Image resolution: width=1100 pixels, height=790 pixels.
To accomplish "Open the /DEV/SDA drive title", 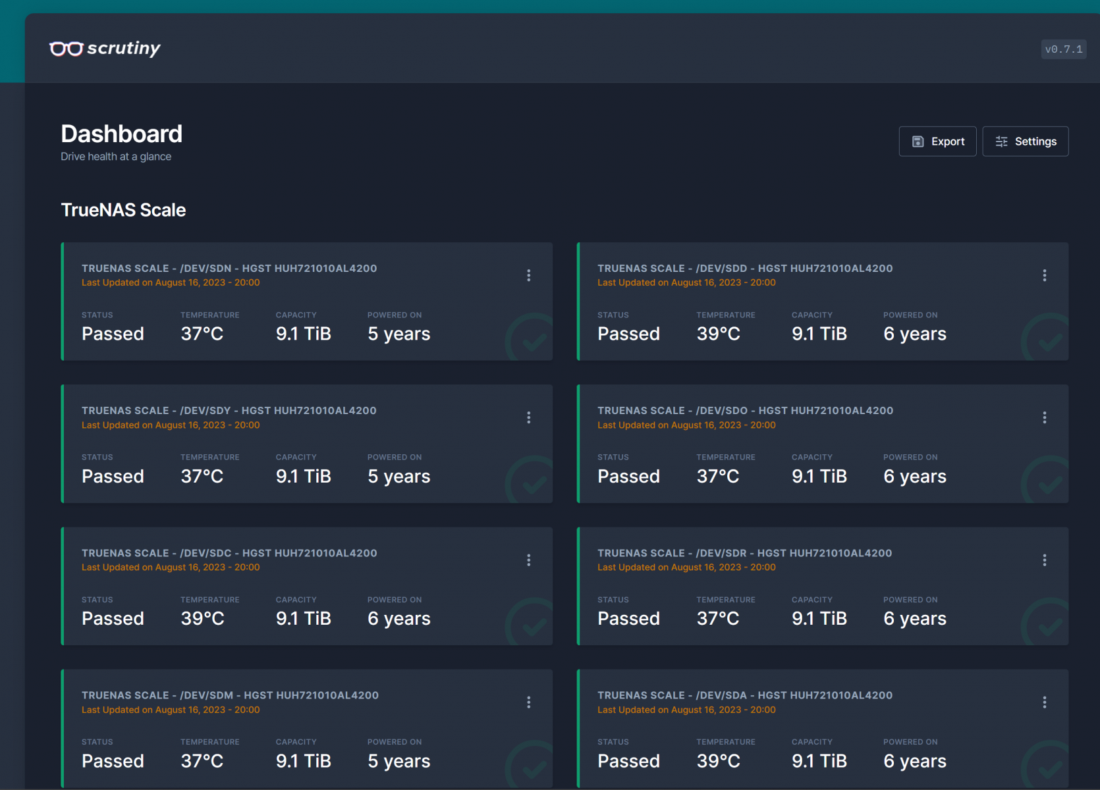I will (x=745, y=695).
